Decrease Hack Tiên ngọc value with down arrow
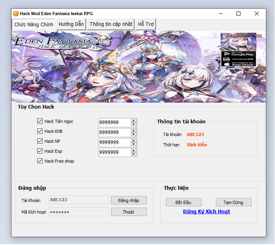275x245 pixels. (x=134, y=124)
